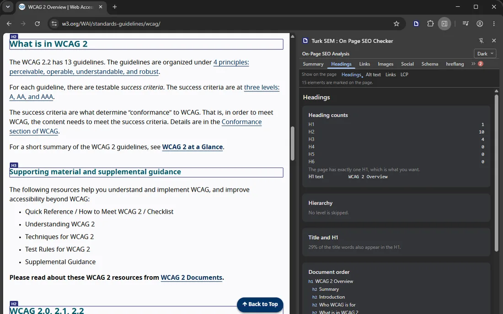Open the Chrome three-dot menu
503x314 pixels.
(x=494, y=24)
